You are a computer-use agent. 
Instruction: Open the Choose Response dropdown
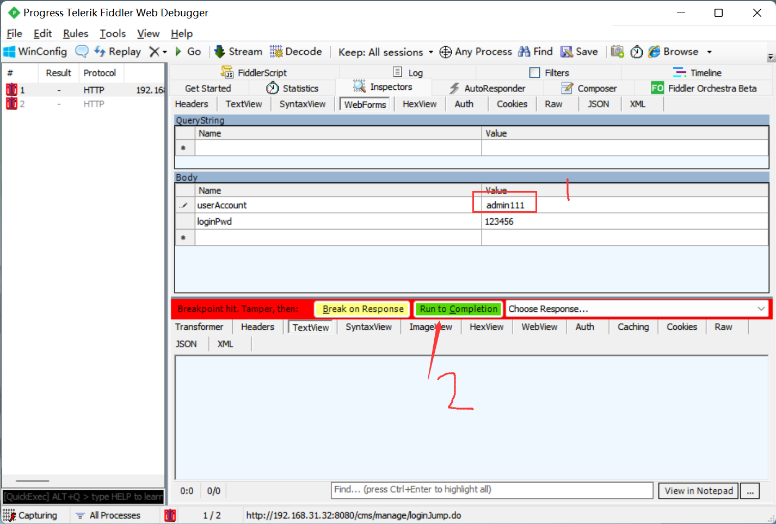click(x=637, y=309)
